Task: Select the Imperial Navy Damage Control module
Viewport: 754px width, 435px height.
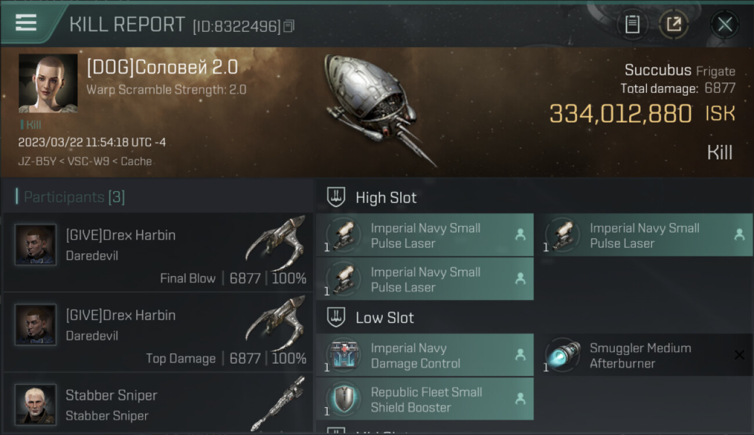Action: (x=425, y=356)
